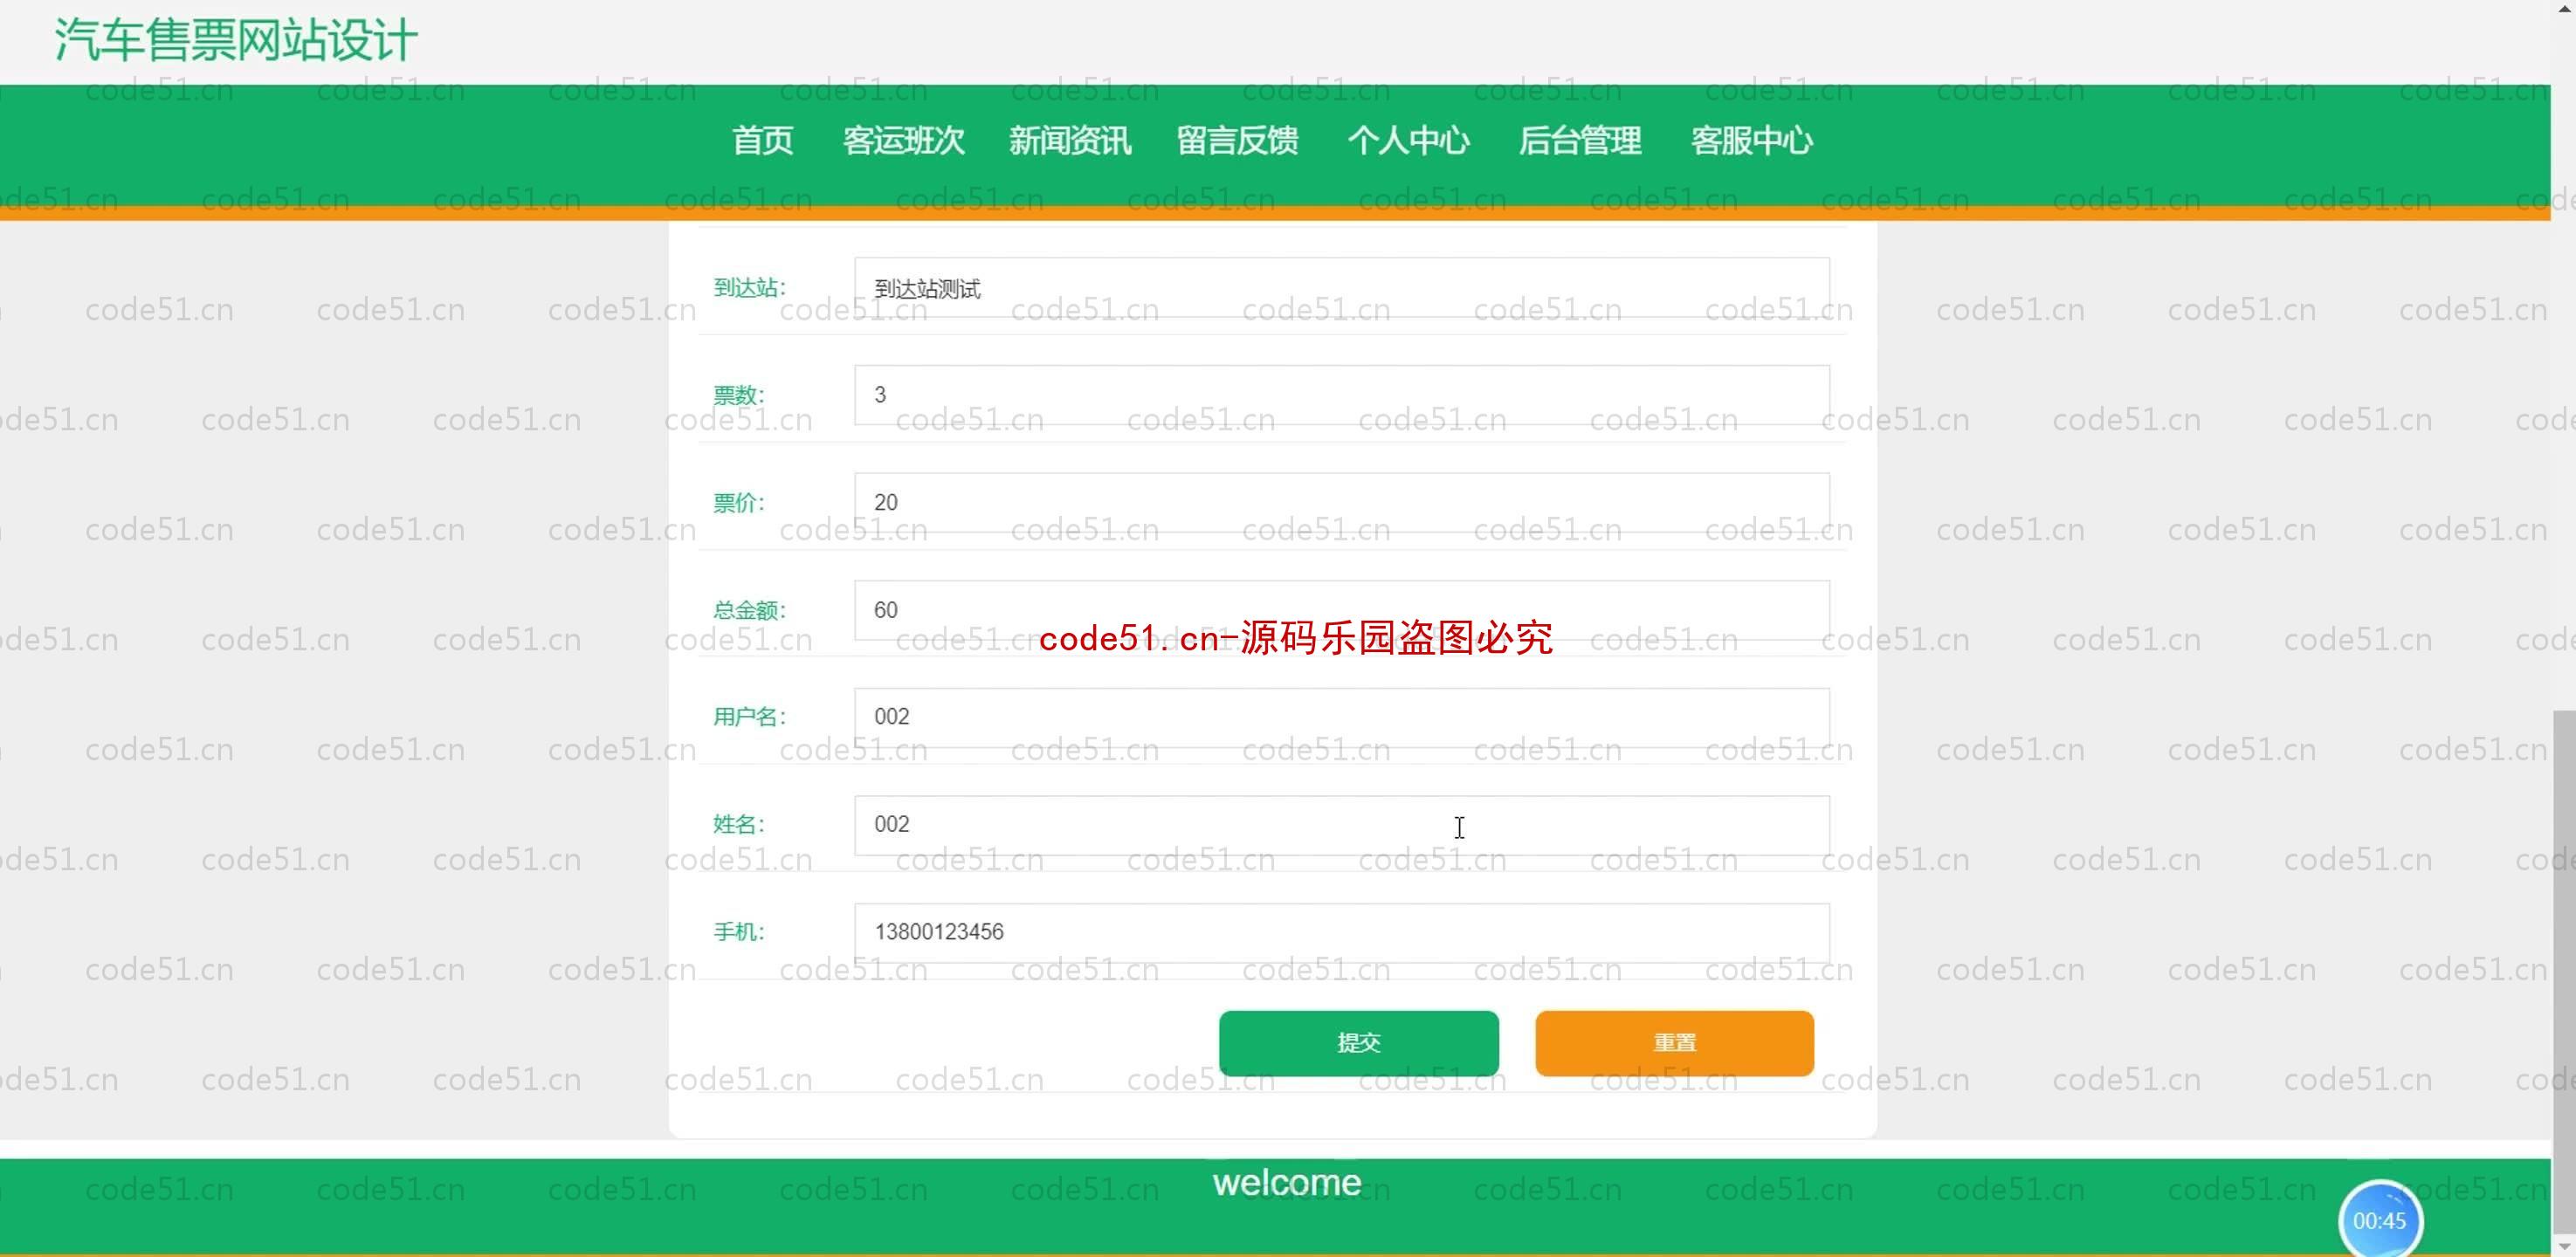Click the 汽车售票网站设计 site title

pos(236,41)
